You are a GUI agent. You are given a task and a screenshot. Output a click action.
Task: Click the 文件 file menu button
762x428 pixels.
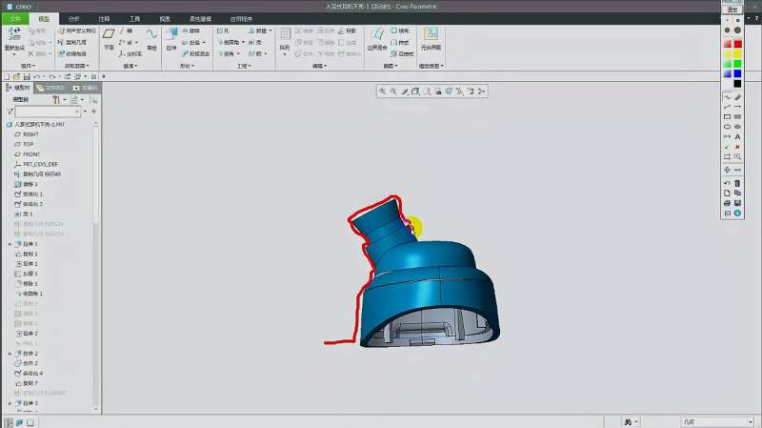[x=14, y=18]
